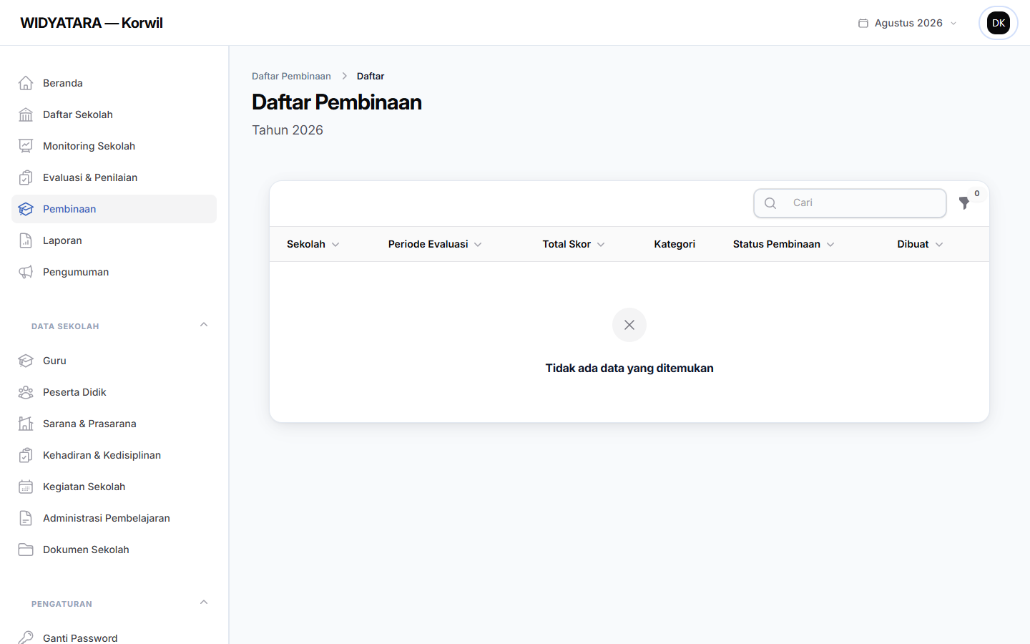Click the search magnifier icon
The width and height of the screenshot is (1030, 644).
pos(770,203)
